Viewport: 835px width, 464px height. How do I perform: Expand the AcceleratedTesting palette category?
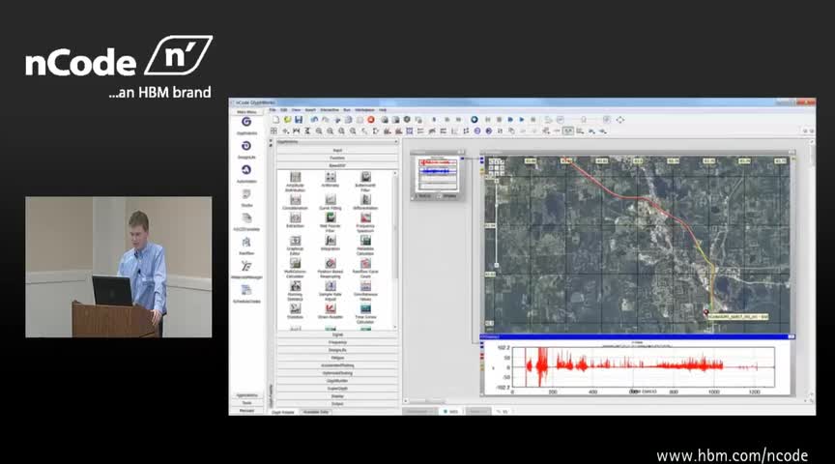click(x=337, y=365)
